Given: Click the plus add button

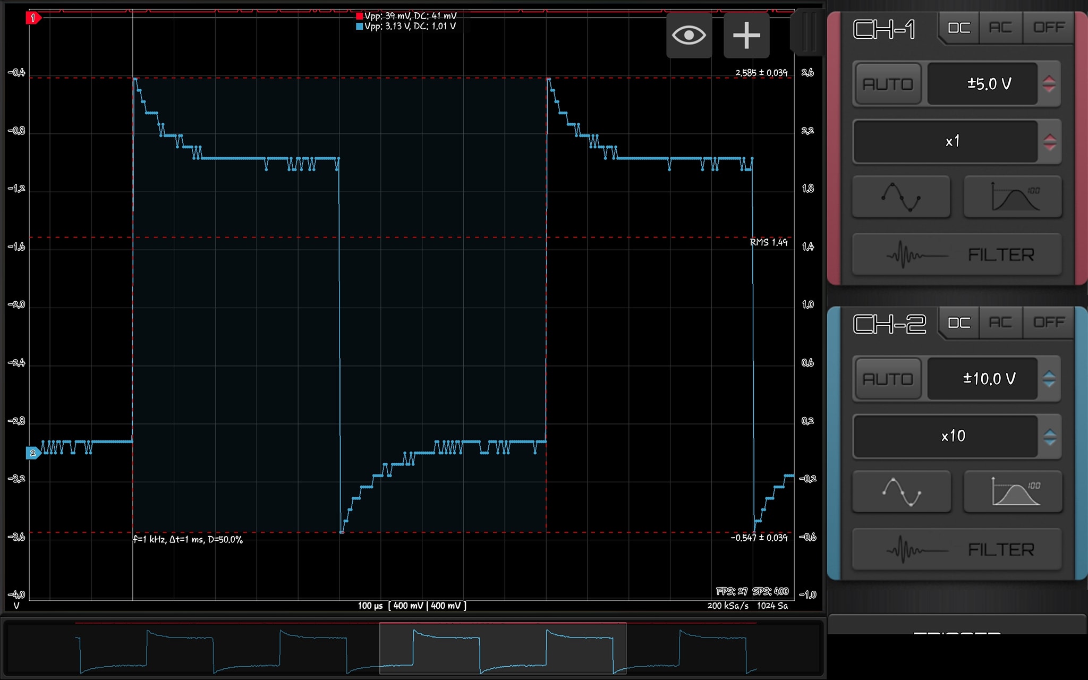Looking at the screenshot, I should 746,36.
